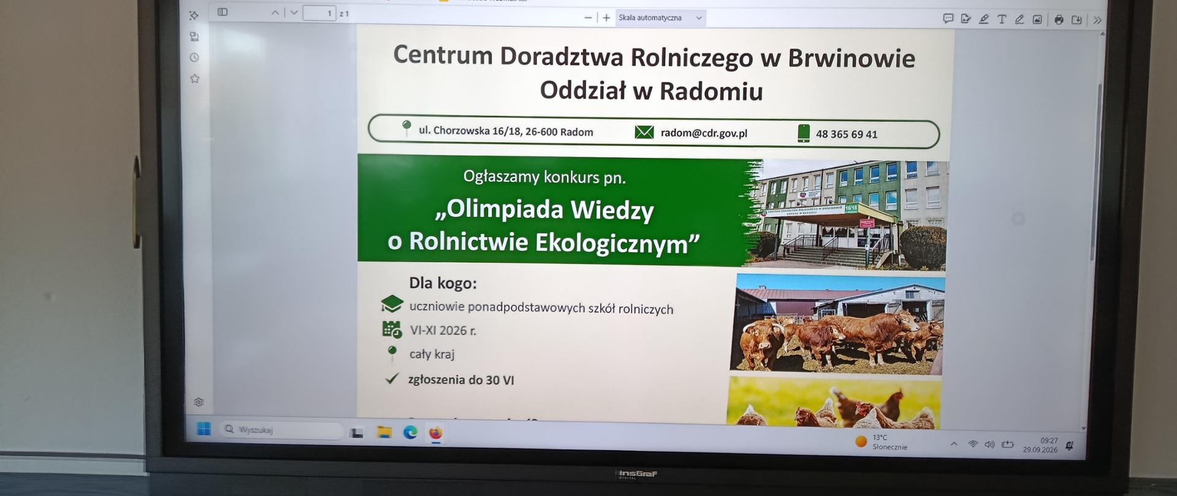This screenshot has width=1177, height=496.
Task: Open battery status tray icon
Action: pos(1007,445)
